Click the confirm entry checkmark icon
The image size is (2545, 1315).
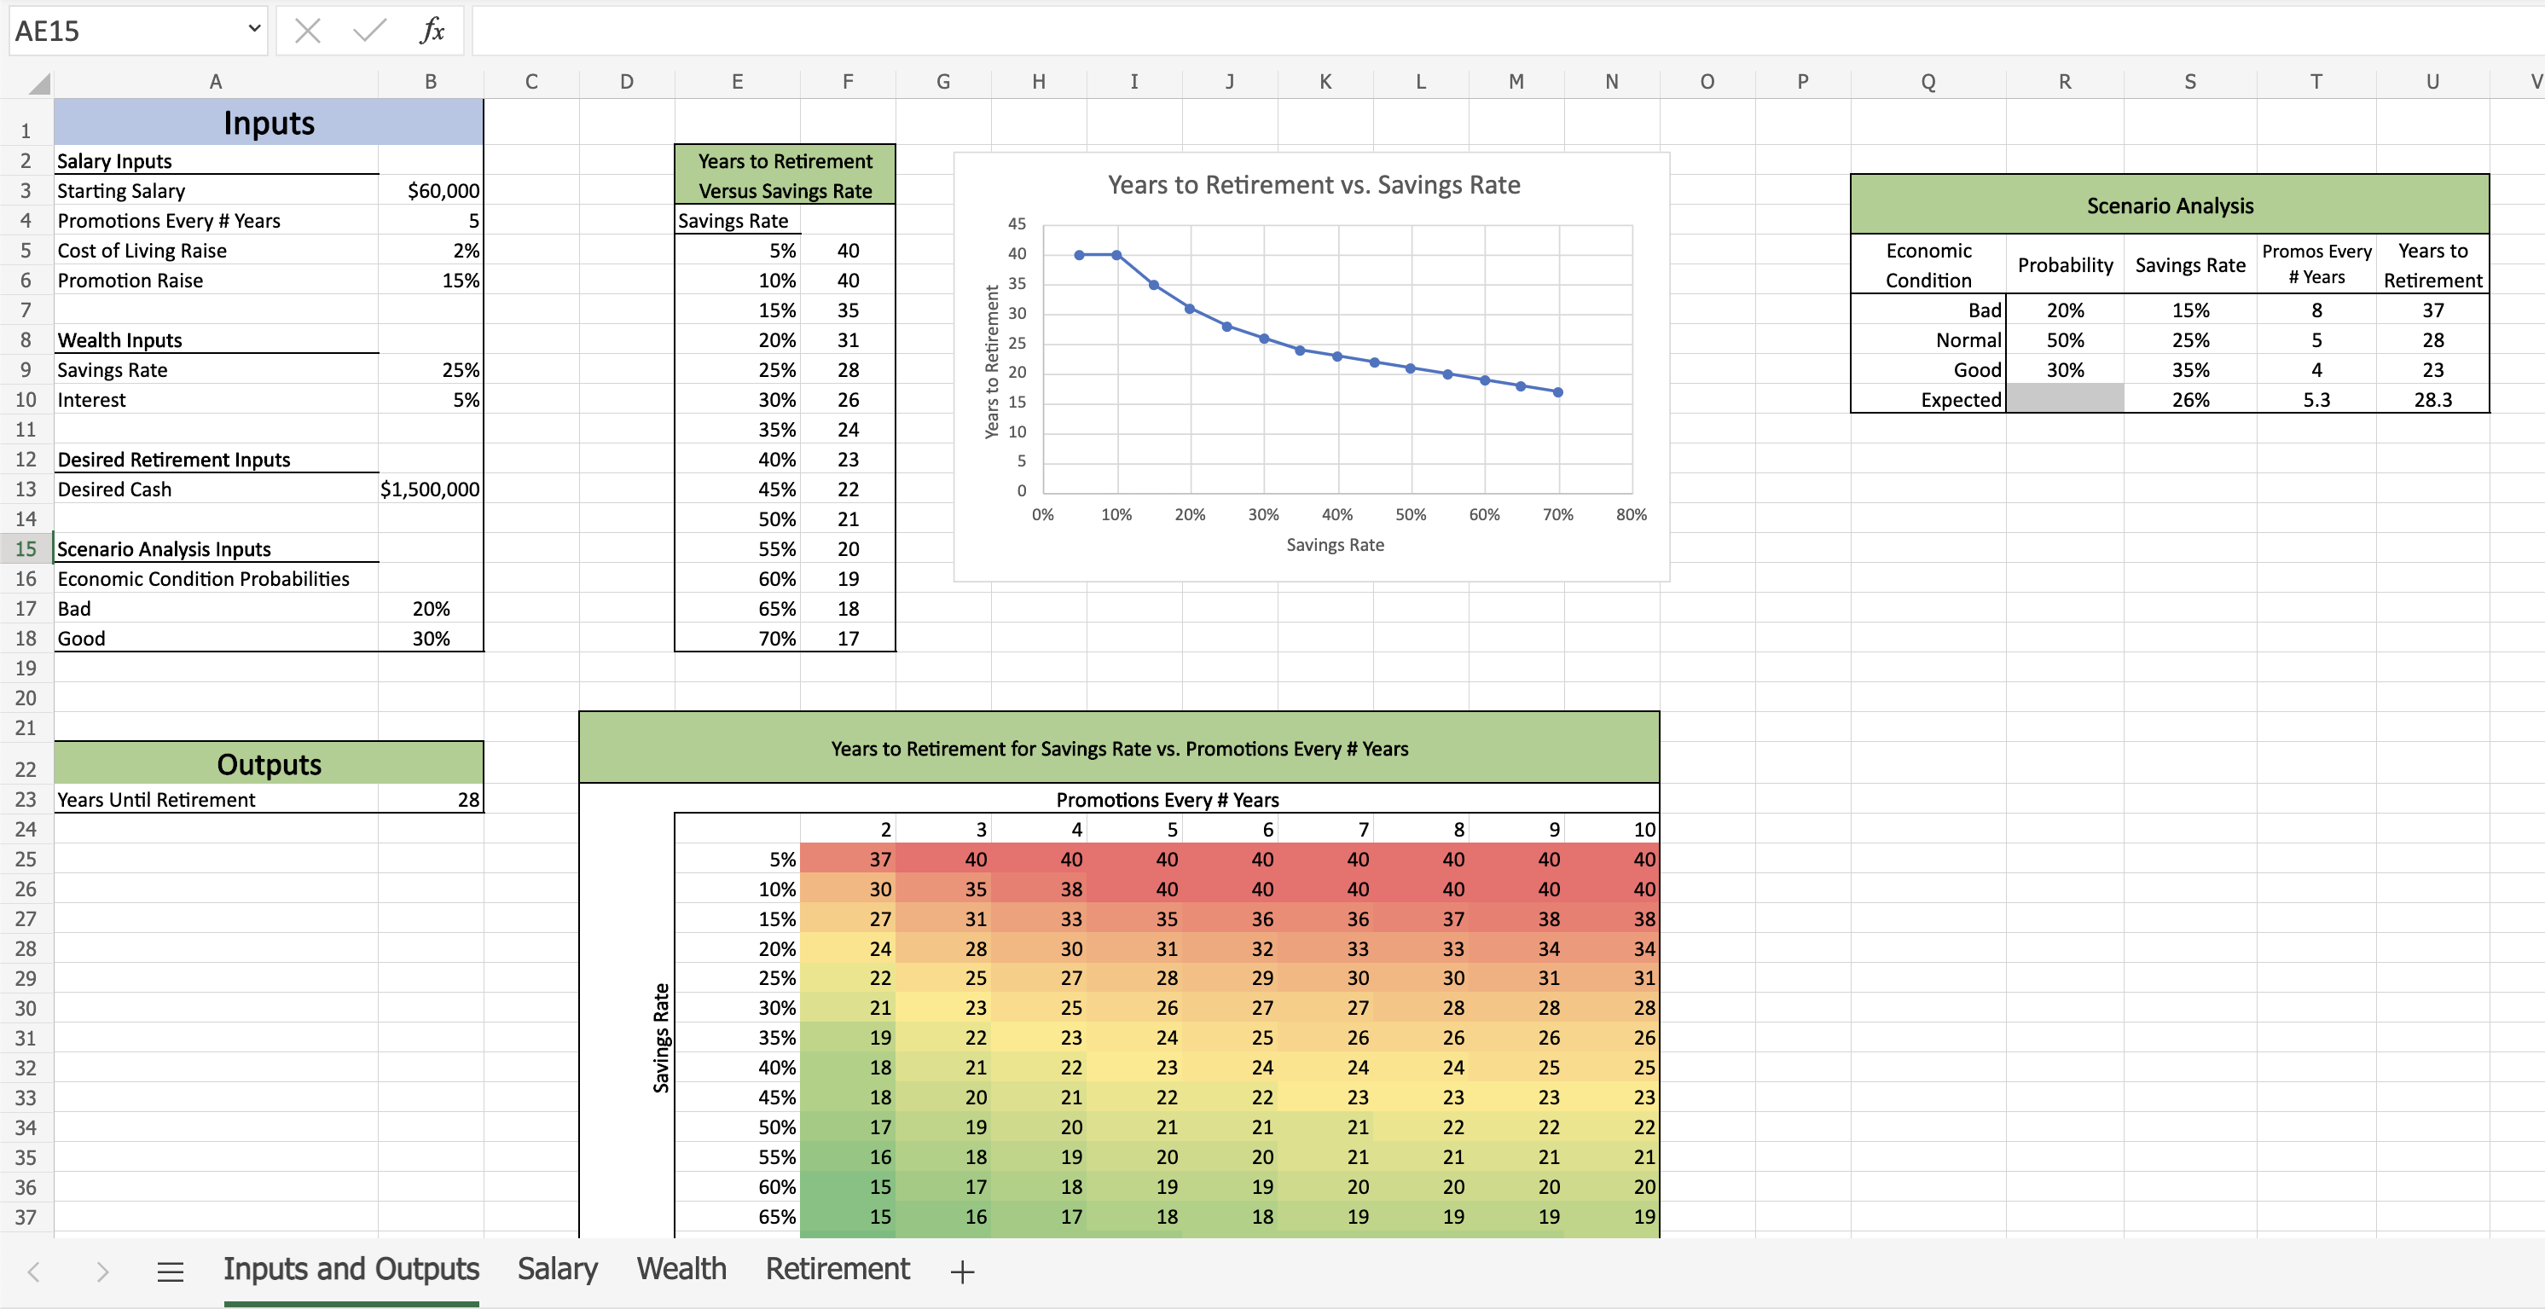click(368, 32)
